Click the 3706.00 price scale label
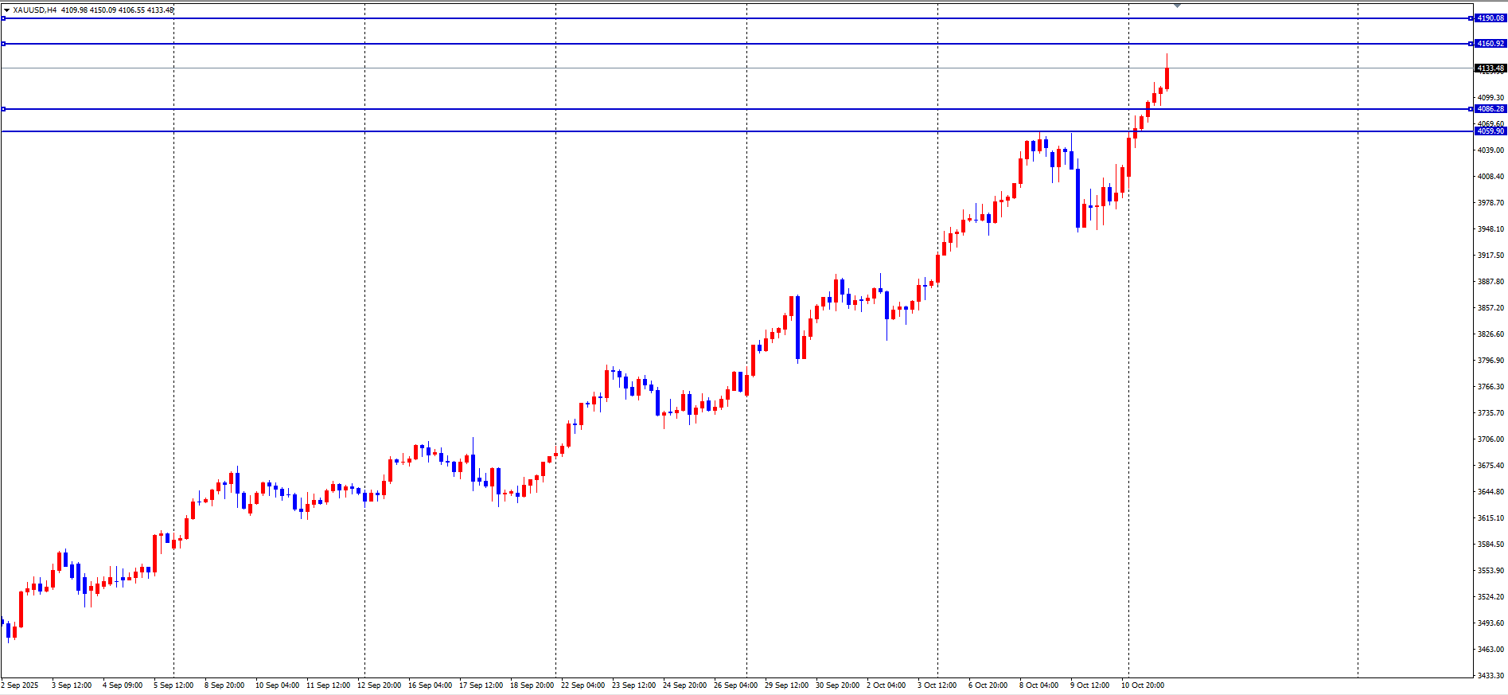 [1490, 439]
